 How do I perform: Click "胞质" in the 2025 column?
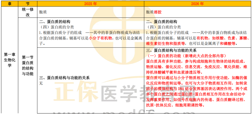tap(43, 12)
